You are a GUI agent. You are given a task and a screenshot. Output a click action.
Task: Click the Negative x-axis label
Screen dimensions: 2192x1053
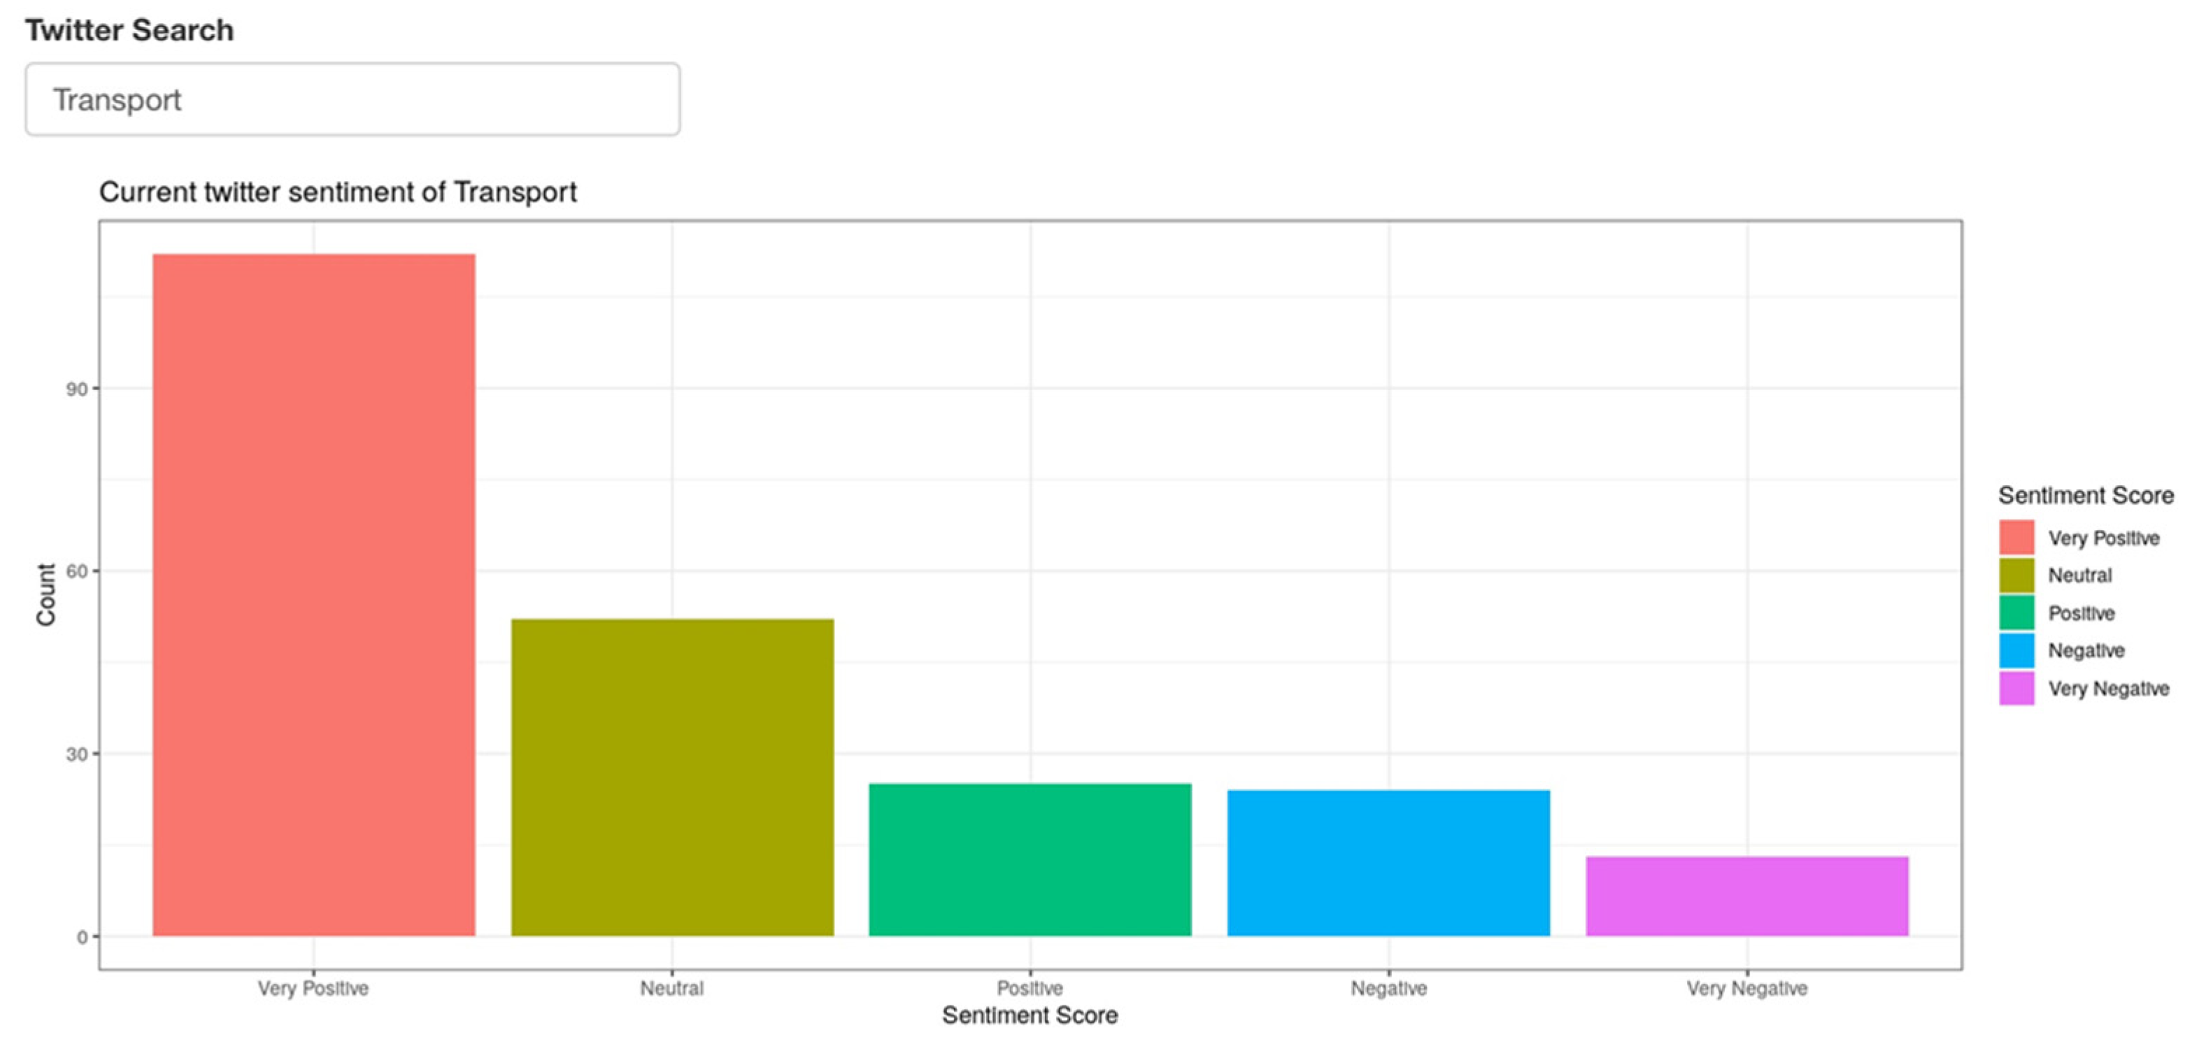(1389, 989)
